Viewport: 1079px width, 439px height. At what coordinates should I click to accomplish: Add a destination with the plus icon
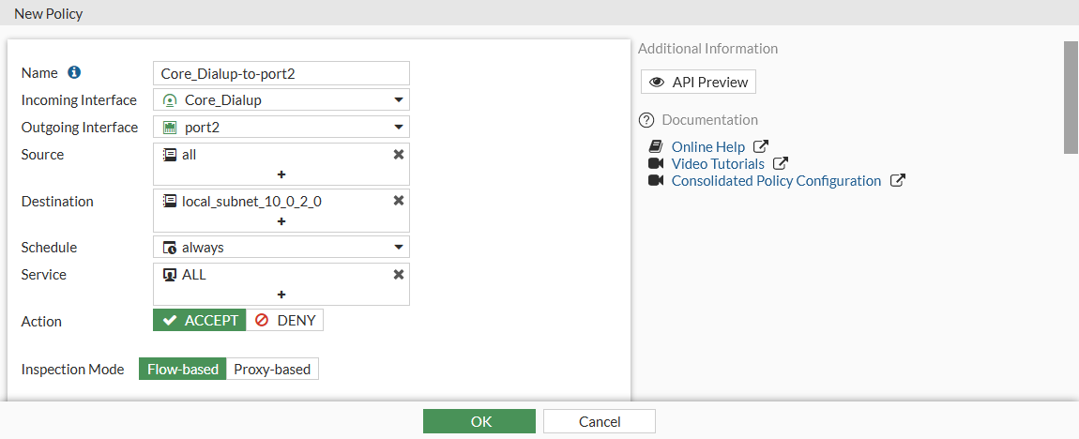coord(281,220)
